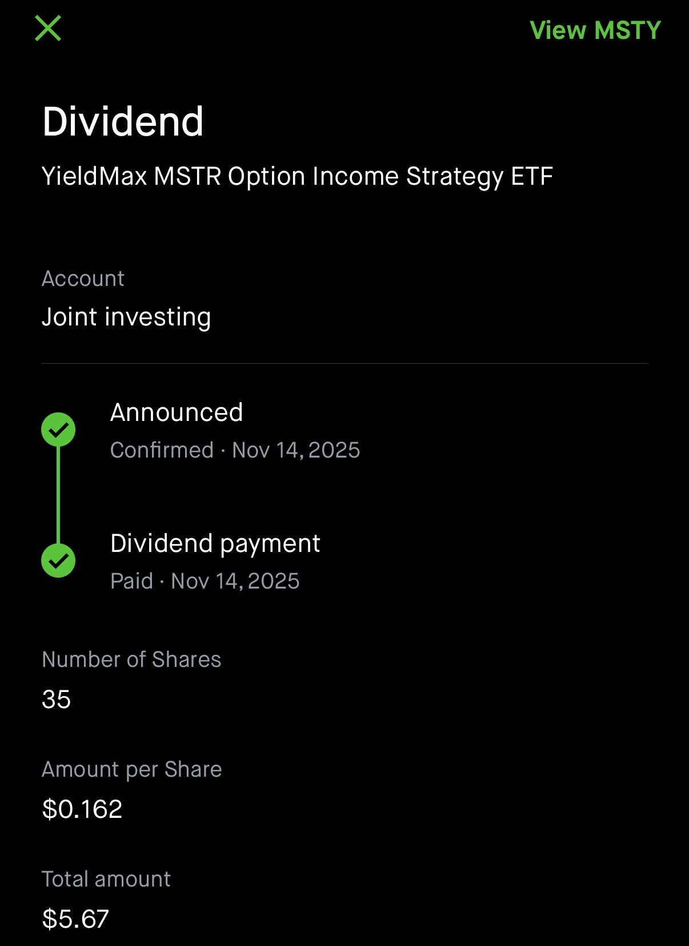Open the View MSTY link
Screen dimensions: 689x946
point(595,30)
